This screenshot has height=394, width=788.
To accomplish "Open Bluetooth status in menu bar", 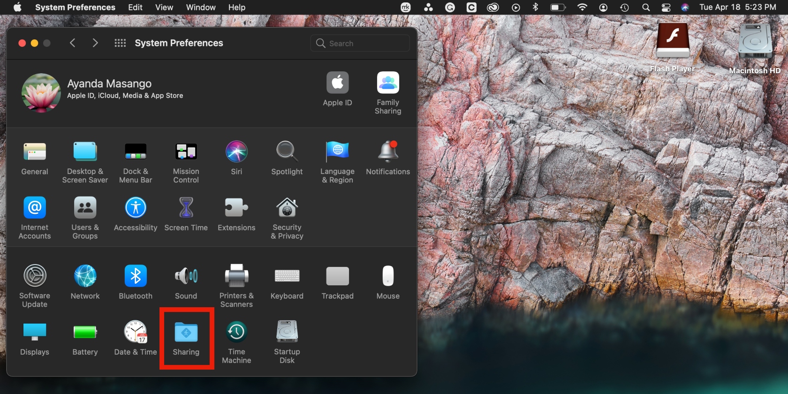I will coord(535,7).
